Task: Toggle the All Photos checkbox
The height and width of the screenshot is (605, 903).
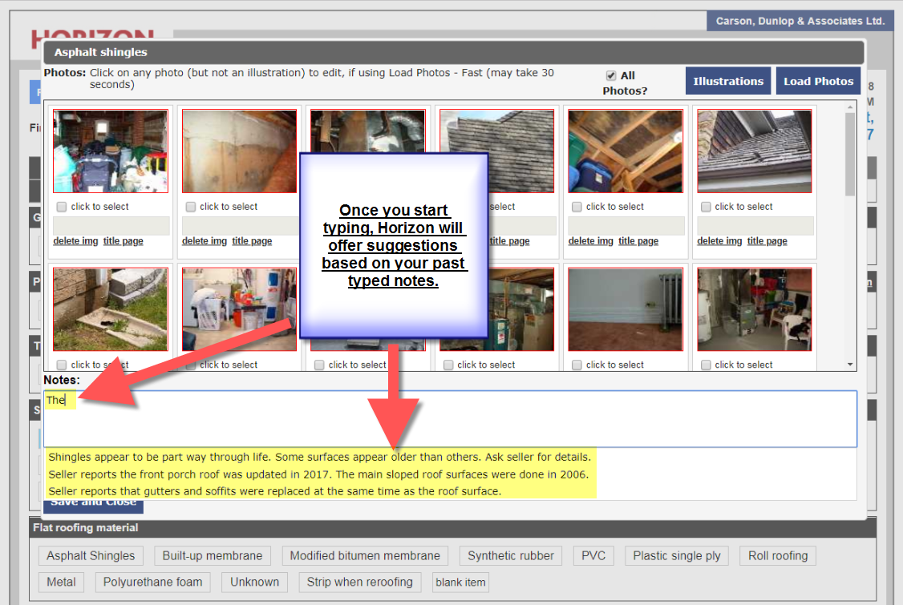Action: tap(611, 75)
